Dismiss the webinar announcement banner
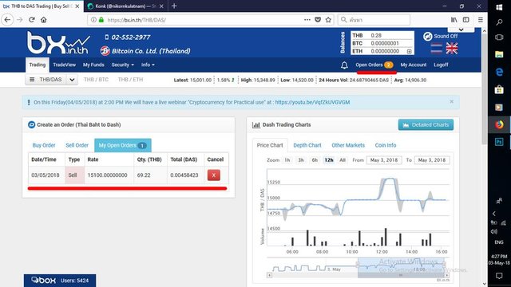Viewport: 511px width, 287px height. (451, 101)
